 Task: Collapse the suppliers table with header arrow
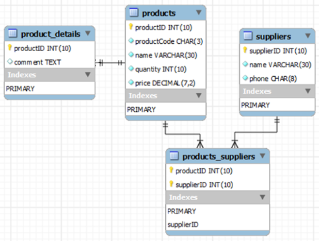click(308, 35)
